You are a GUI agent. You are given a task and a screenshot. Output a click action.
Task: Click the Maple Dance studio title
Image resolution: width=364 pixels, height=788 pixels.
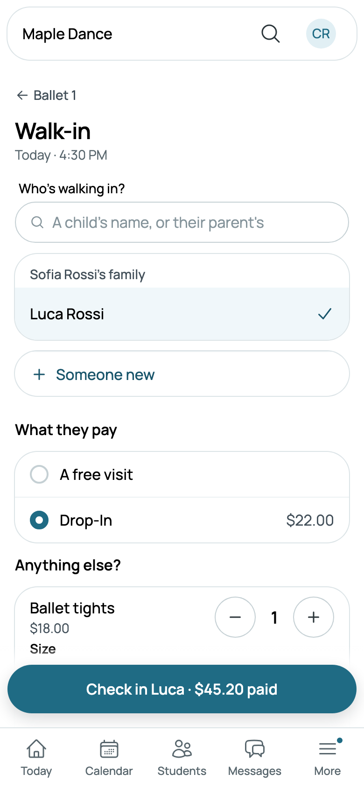click(x=67, y=34)
